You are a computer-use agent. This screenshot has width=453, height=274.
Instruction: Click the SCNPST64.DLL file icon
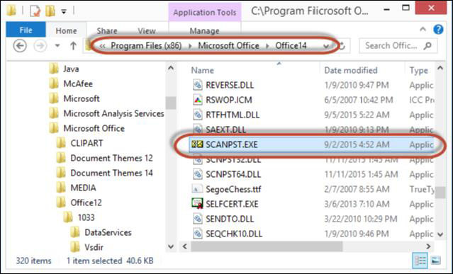pos(198,174)
